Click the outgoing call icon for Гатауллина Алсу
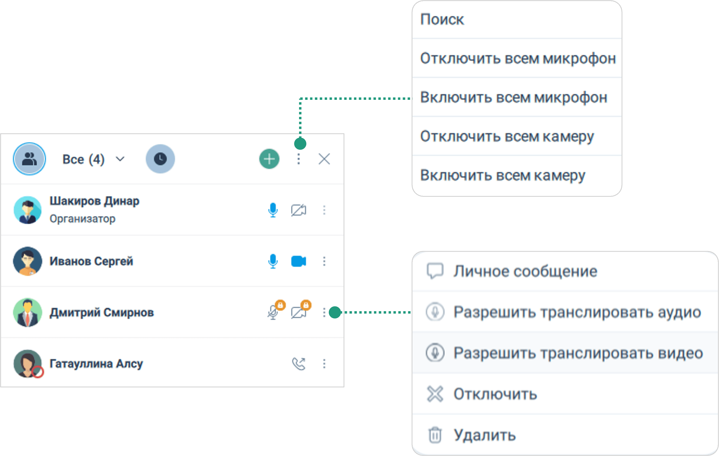Viewport: 719px width, 456px height. pyautogui.click(x=298, y=363)
